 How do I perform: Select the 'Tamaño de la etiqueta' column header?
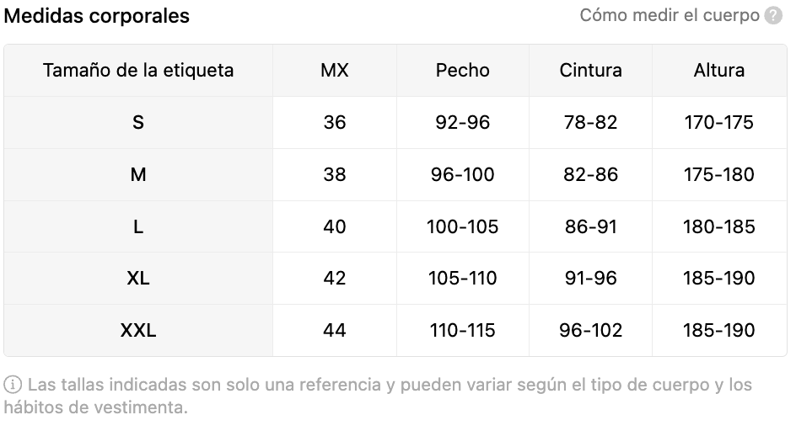coord(138,71)
